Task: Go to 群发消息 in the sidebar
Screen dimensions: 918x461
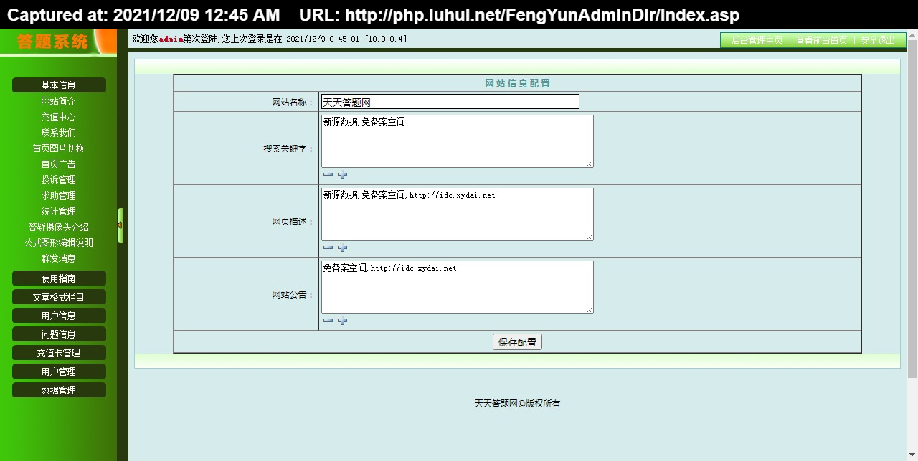Action: coord(59,258)
